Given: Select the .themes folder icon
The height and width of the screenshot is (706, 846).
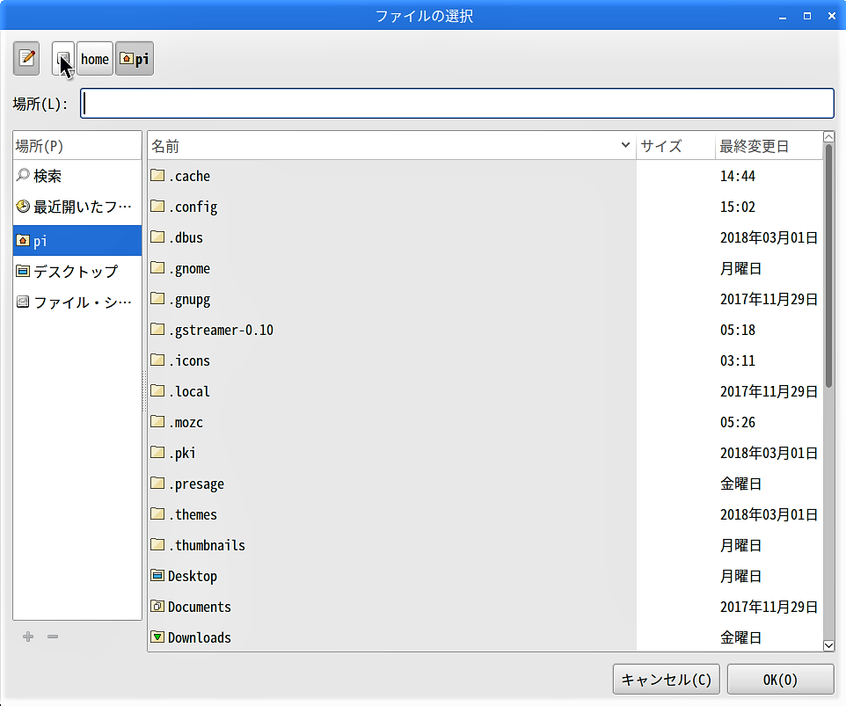Looking at the screenshot, I should click(157, 513).
